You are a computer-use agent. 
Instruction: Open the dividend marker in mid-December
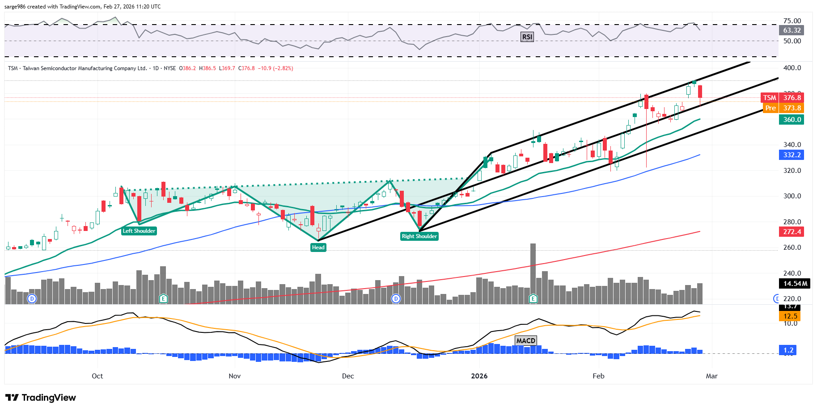tap(396, 298)
